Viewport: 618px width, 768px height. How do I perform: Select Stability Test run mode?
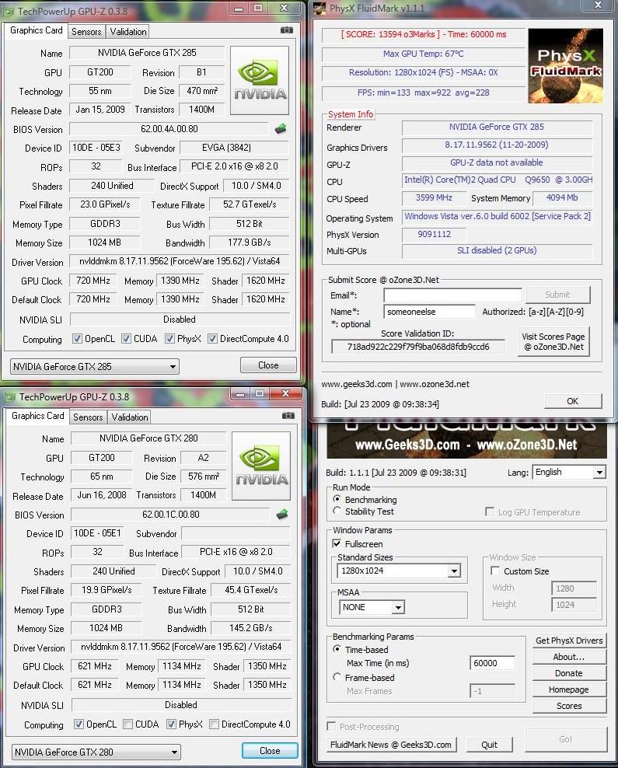(x=337, y=511)
